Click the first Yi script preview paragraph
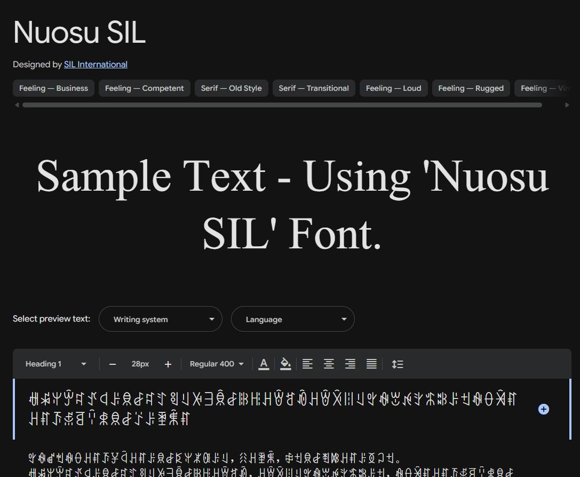The image size is (580, 477). (273, 409)
